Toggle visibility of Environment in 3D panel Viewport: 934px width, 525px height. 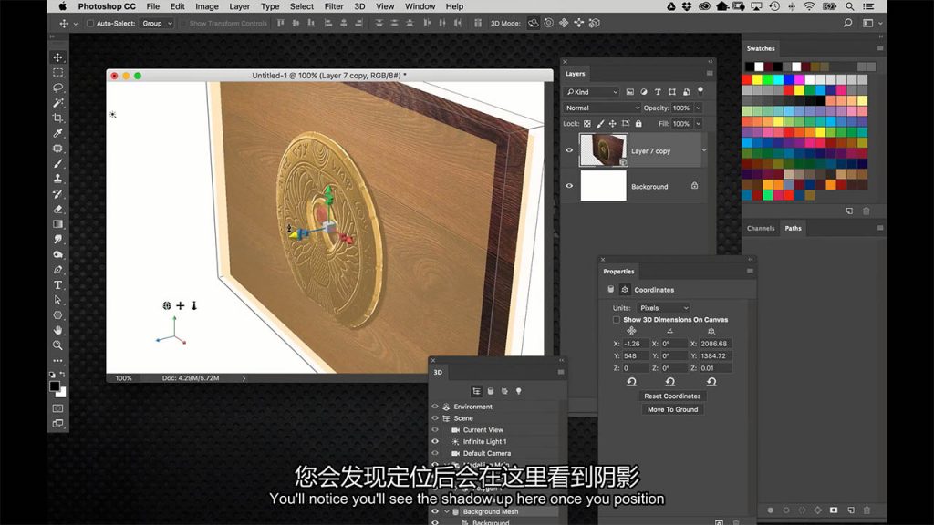[x=435, y=407]
